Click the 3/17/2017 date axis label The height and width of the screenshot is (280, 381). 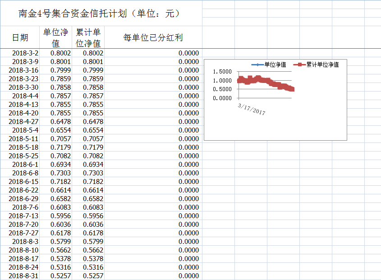[x=252, y=109]
